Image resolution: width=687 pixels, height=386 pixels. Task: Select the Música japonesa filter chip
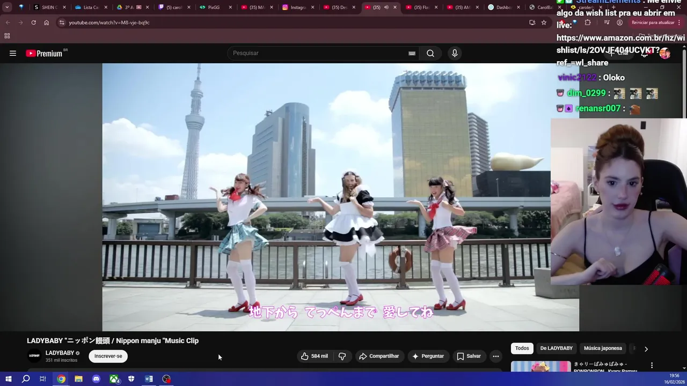(x=603, y=348)
